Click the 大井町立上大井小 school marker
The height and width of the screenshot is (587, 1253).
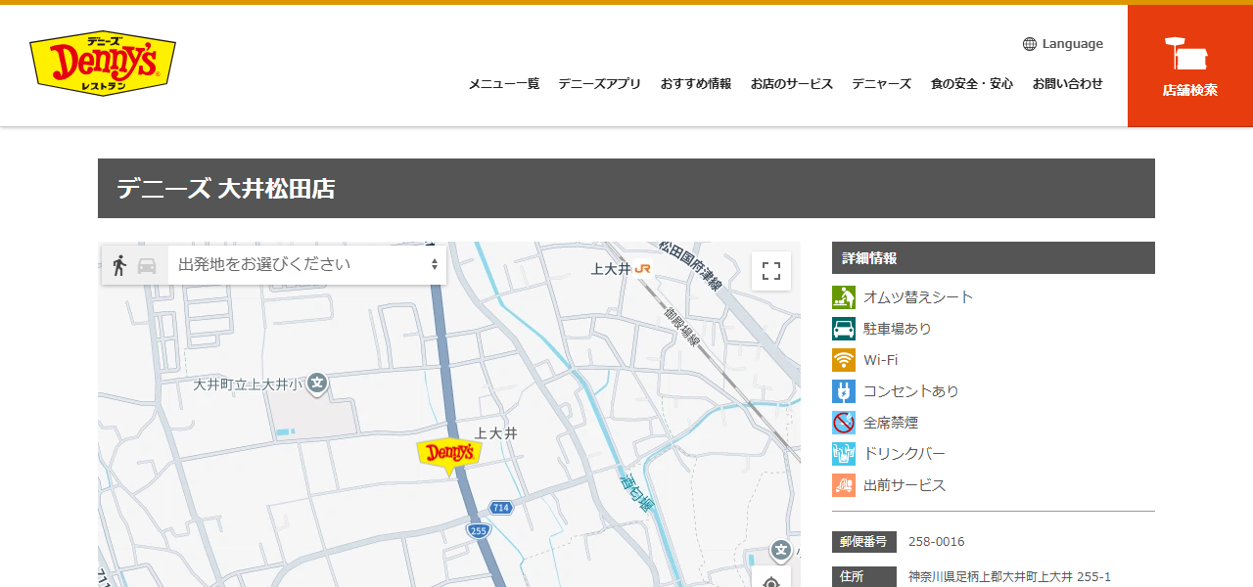(317, 384)
